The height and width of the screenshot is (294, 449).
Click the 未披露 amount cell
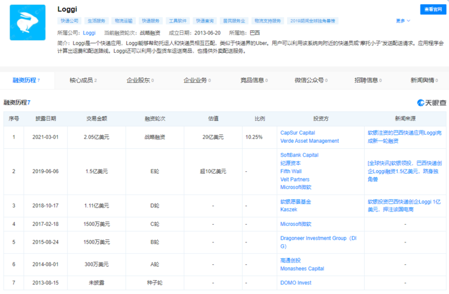(x=96, y=283)
